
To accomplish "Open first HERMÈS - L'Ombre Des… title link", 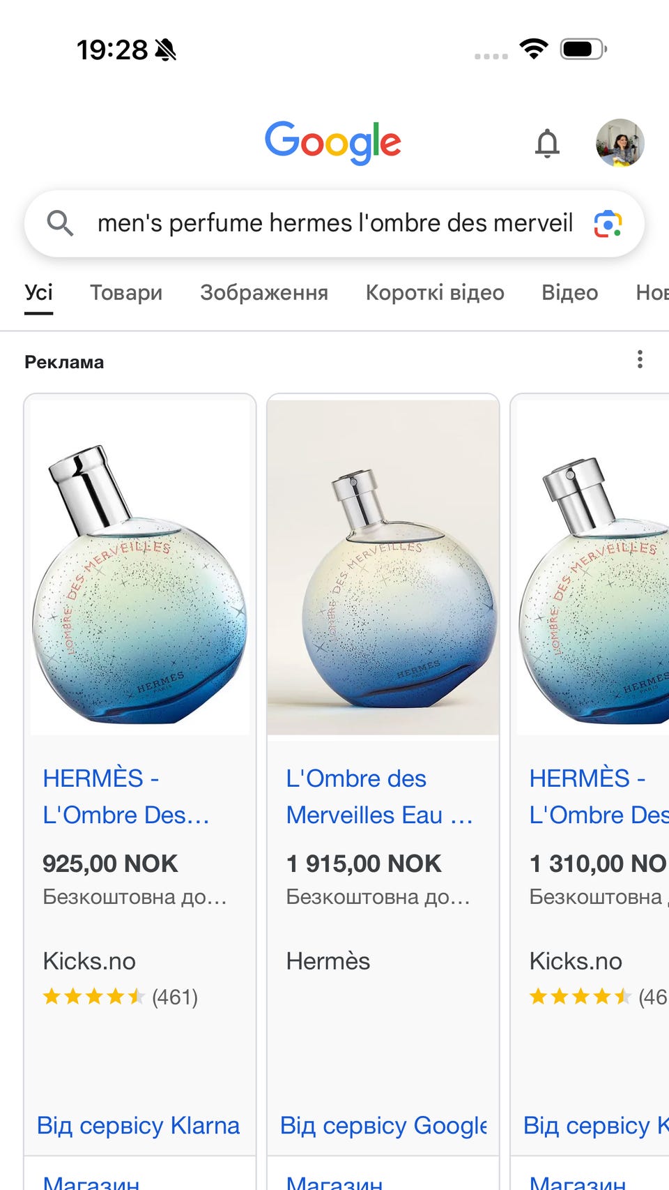I will click(126, 796).
